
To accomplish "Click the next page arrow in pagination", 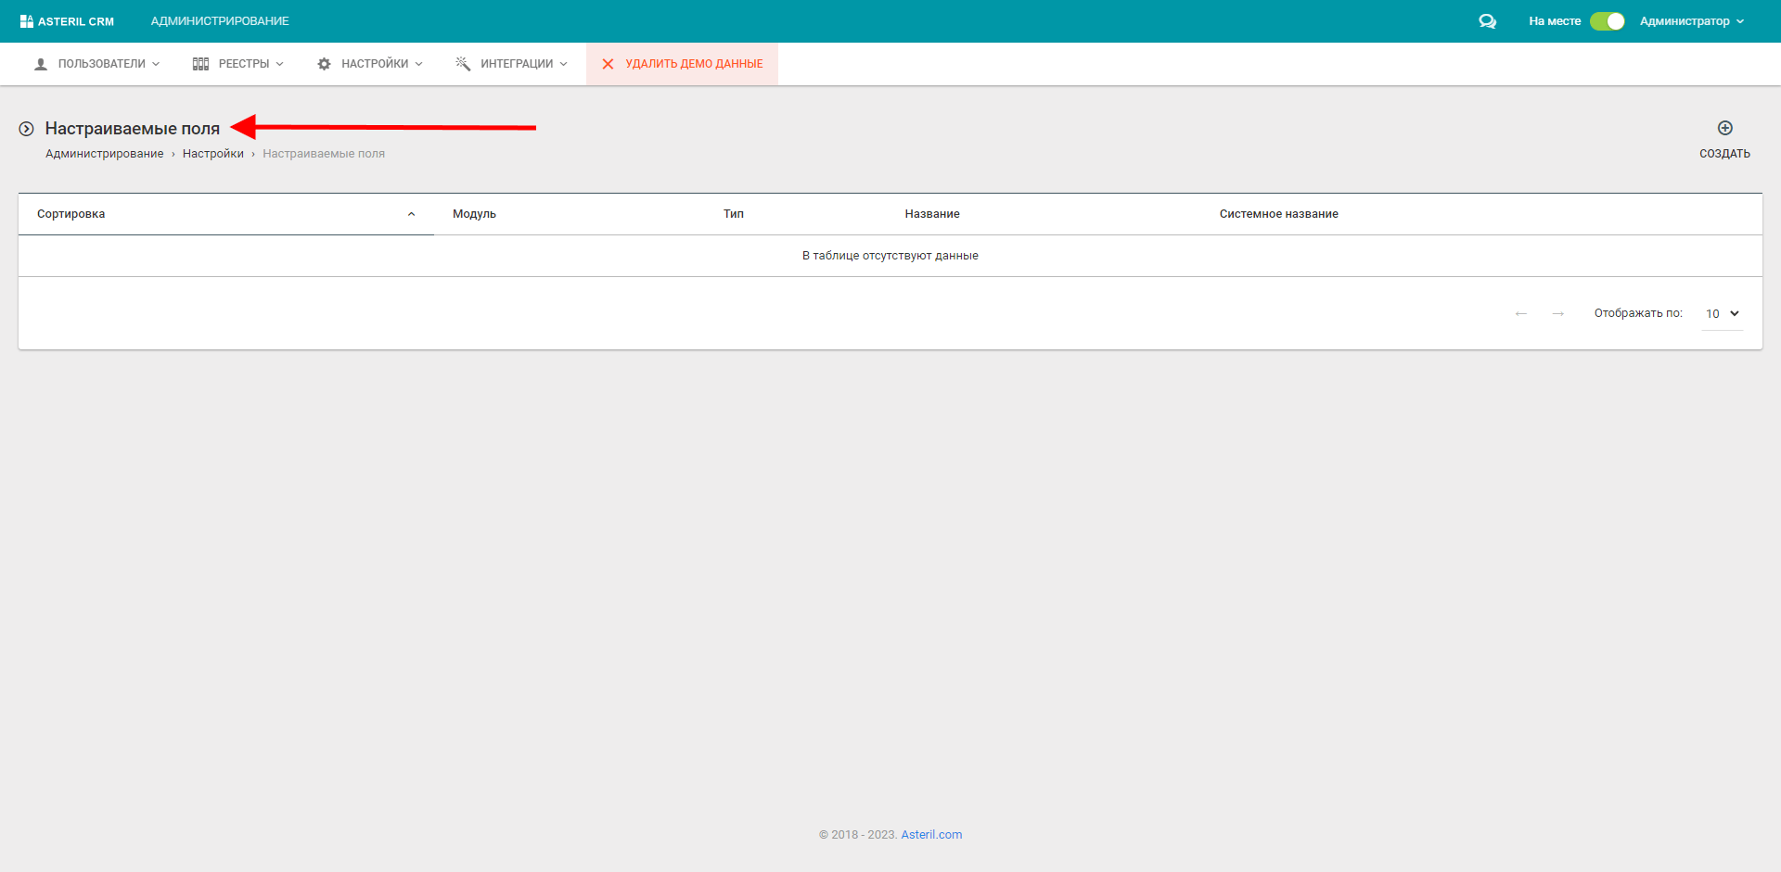I will [x=1557, y=313].
